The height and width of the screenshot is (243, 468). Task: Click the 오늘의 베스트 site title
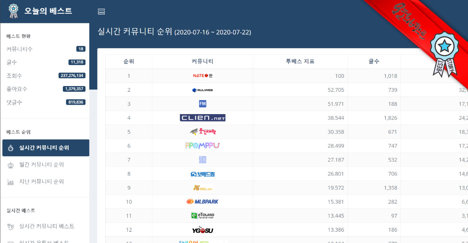click(x=48, y=11)
